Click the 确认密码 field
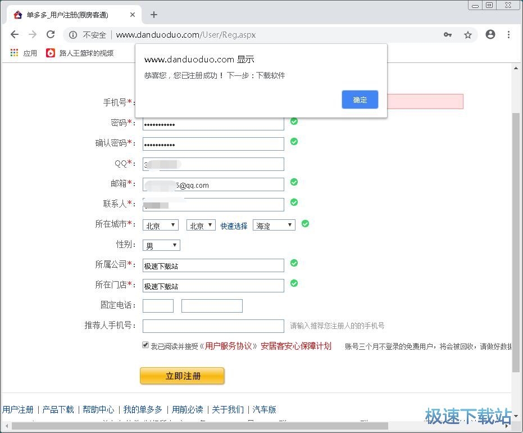 (x=213, y=144)
